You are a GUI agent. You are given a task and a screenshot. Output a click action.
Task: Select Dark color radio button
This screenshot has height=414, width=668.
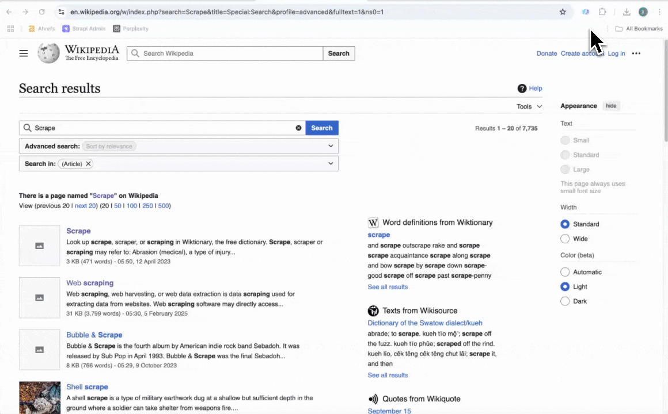pos(565,301)
